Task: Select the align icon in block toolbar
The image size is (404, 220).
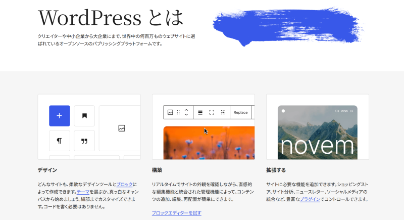Action: click(200, 112)
